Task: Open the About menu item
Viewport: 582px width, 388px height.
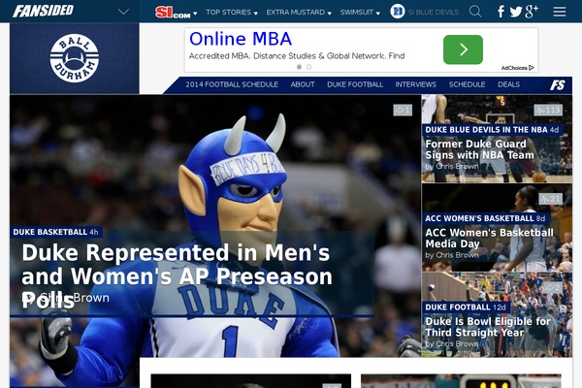Action: tap(303, 84)
